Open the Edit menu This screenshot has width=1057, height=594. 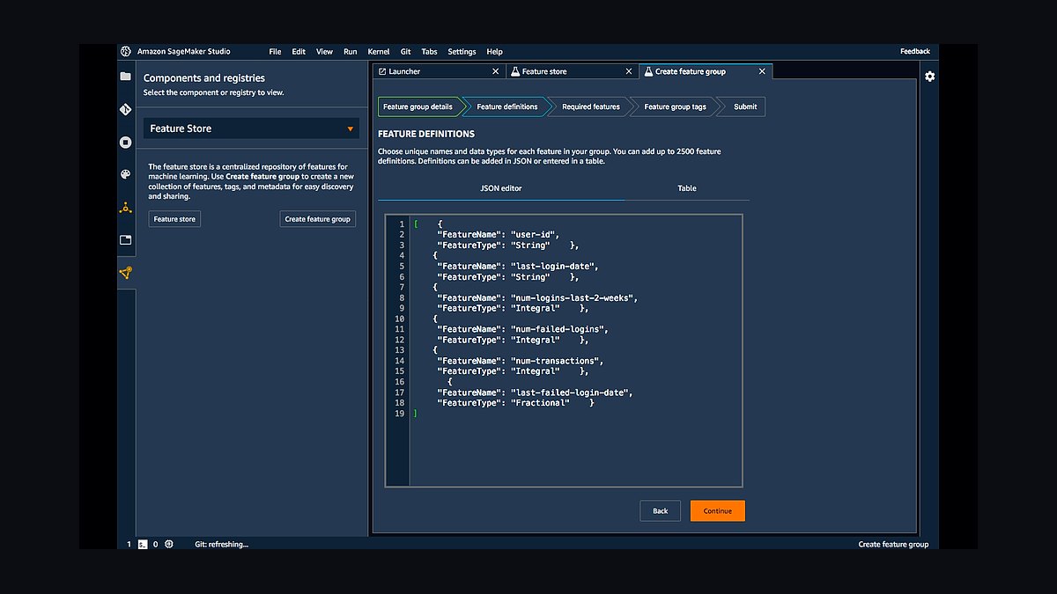[299, 52]
